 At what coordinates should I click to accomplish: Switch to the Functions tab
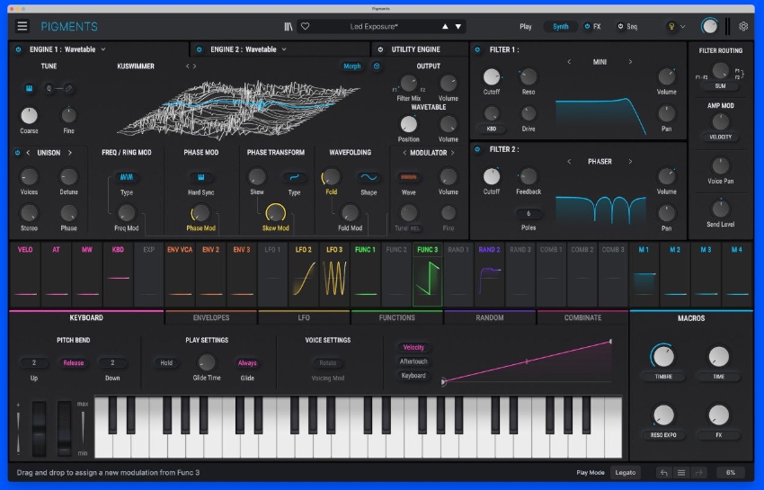point(396,317)
